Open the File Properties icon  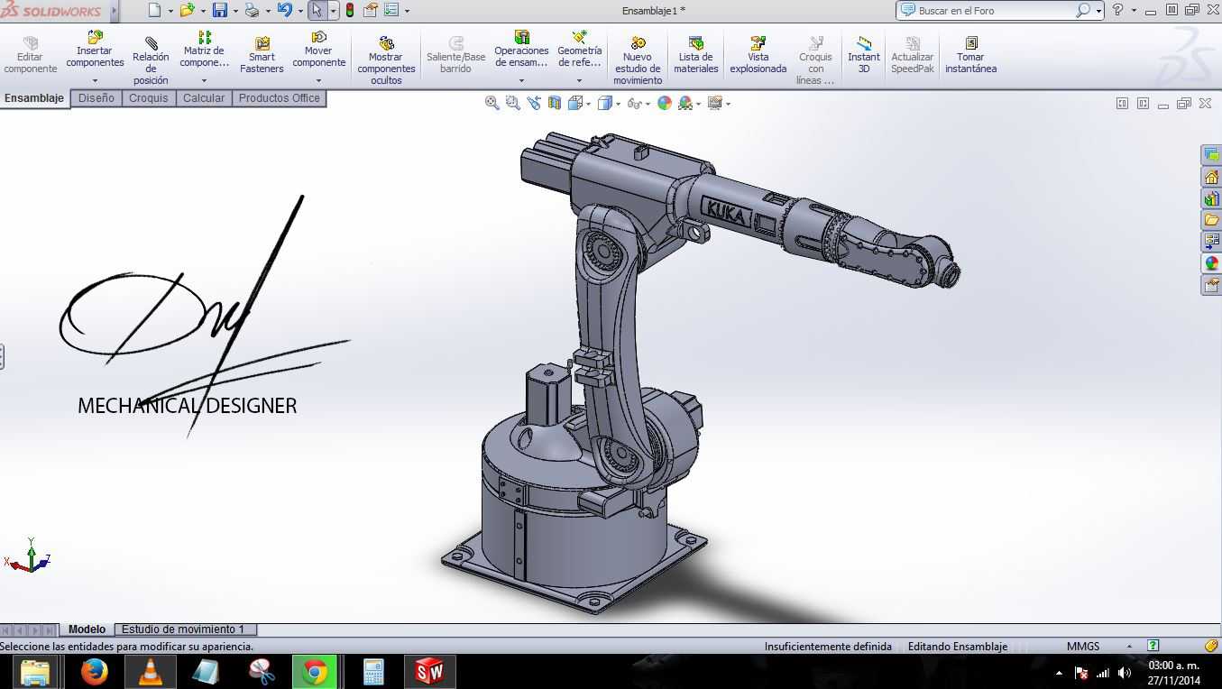pyautogui.click(x=371, y=11)
